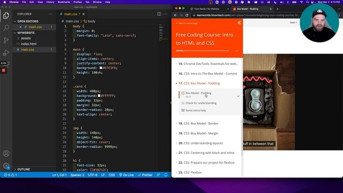Image resolution: width=343 pixels, height=193 pixels.
Task: Click the red stop recording button
Action: pos(4,70)
